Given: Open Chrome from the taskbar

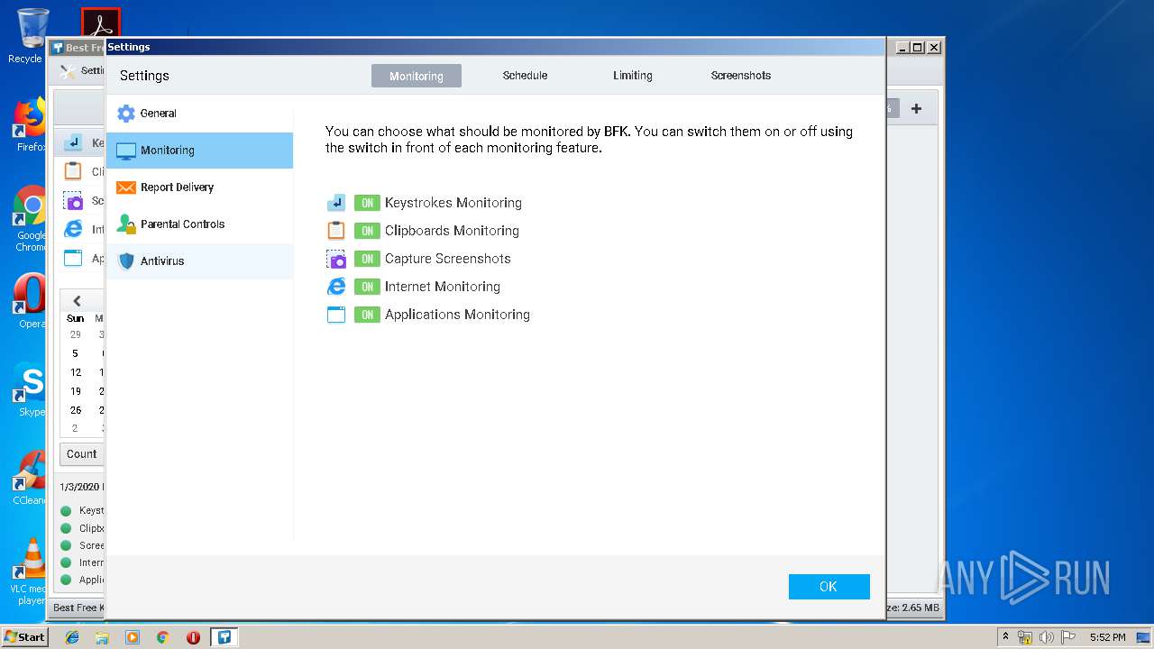Looking at the screenshot, I should [163, 637].
